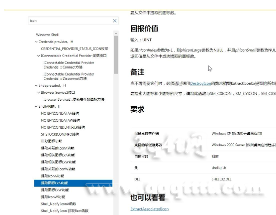The image size is (276, 215).
Task: Open NOTIFYICONIDENTIFIER structure entry
Action: [x=63, y=127]
